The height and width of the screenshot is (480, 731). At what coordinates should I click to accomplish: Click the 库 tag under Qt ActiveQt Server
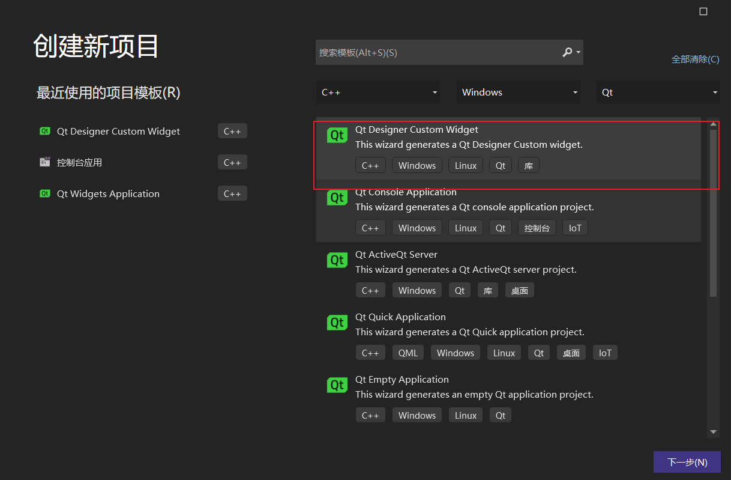[487, 290]
